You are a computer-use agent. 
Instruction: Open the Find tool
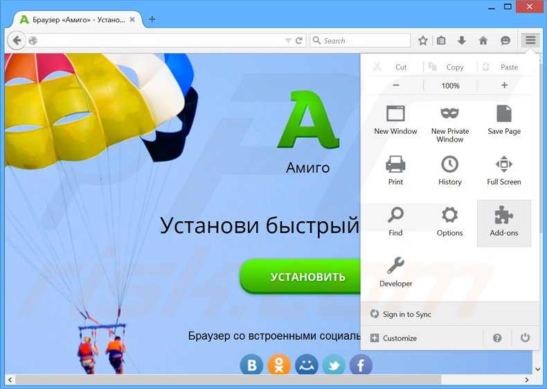click(395, 221)
